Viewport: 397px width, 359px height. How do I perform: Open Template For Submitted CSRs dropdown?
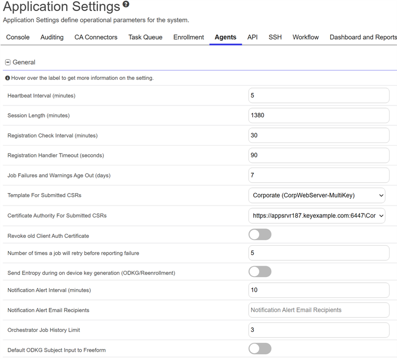[317, 196]
